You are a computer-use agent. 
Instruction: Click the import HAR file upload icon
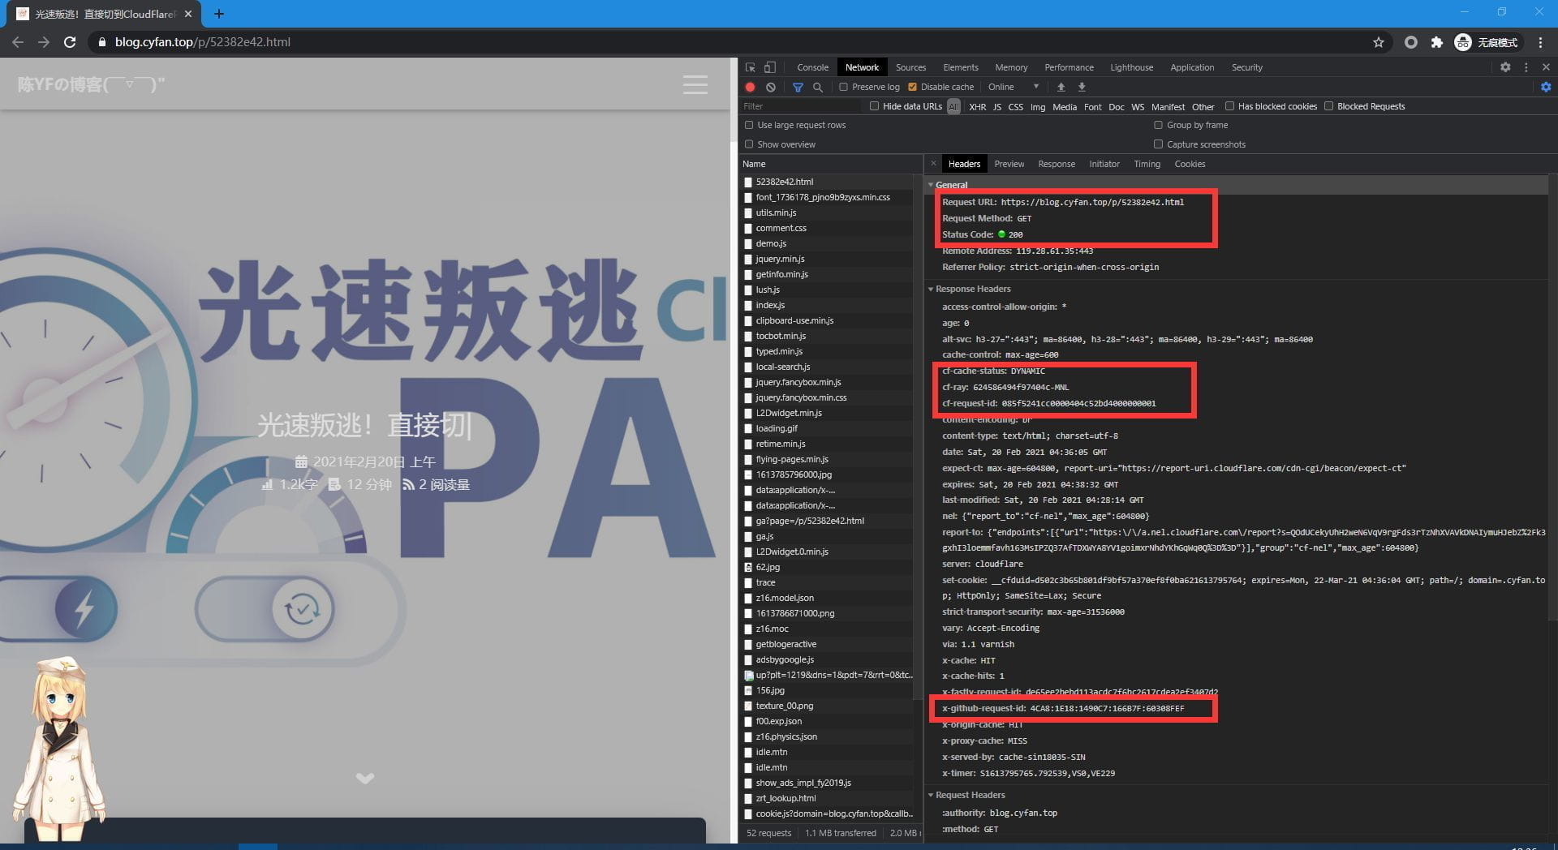coord(1061,87)
